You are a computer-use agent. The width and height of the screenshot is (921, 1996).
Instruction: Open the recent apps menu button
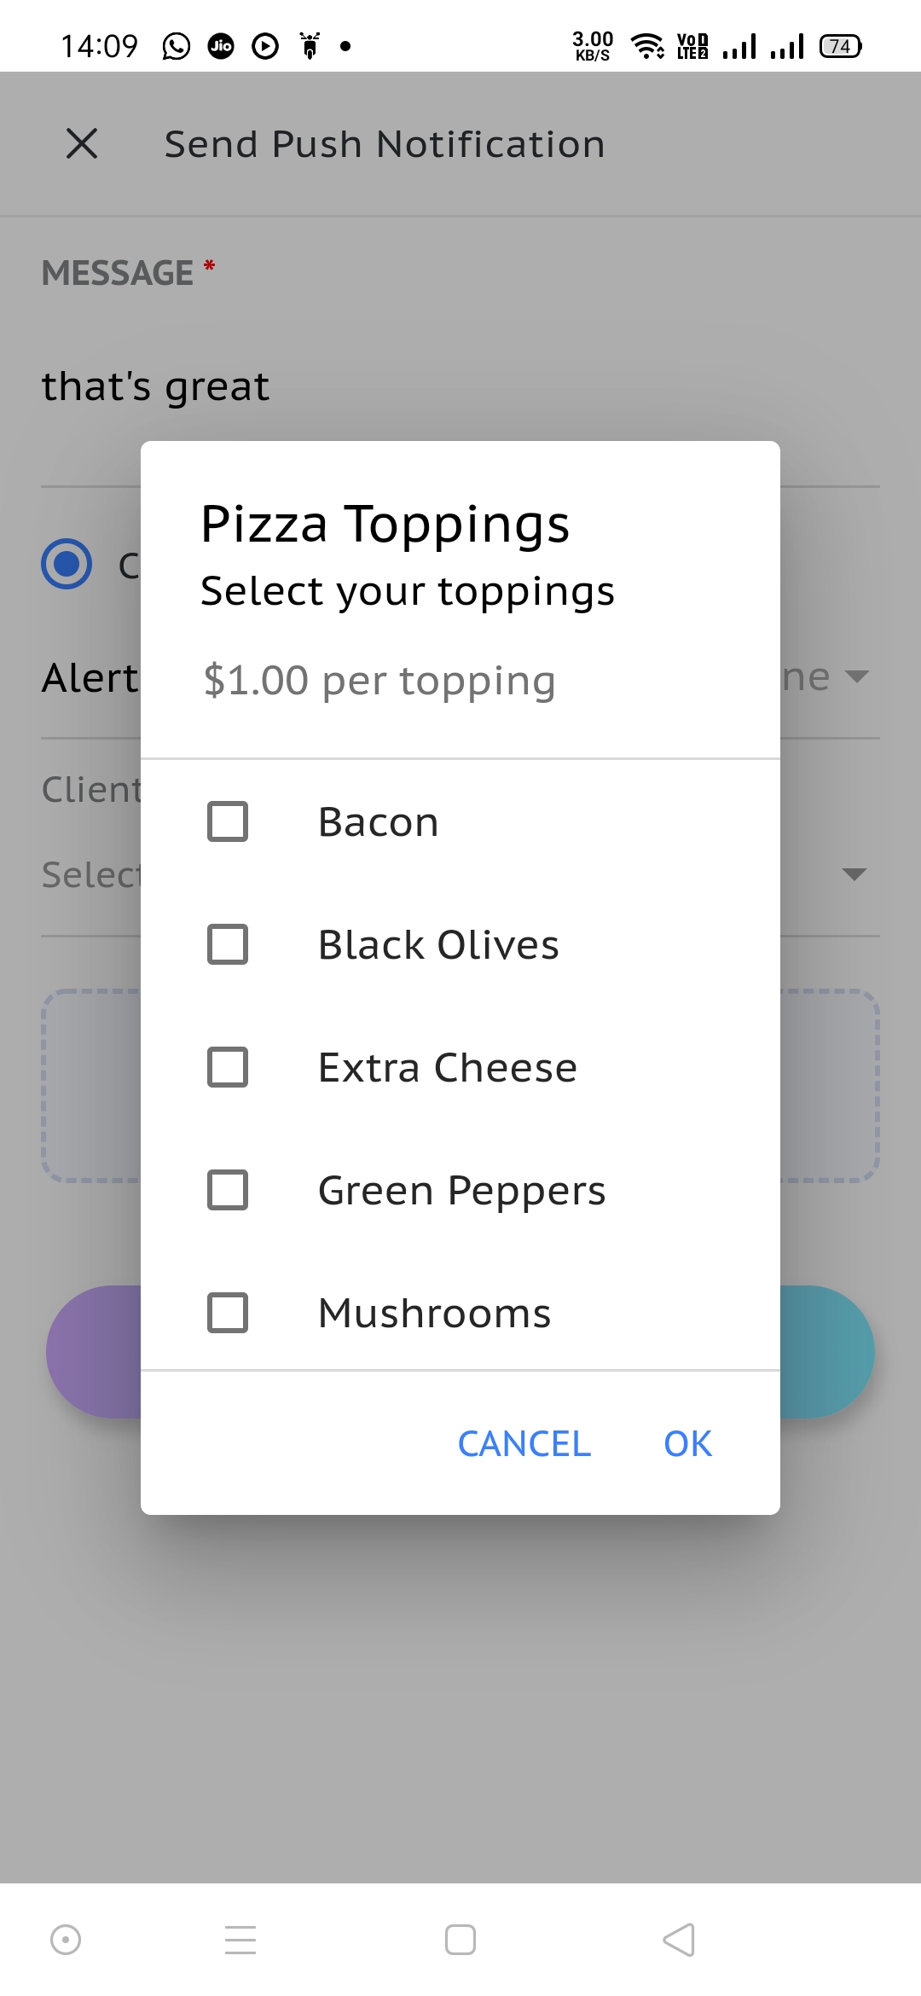pyautogui.click(x=240, y=1940)
